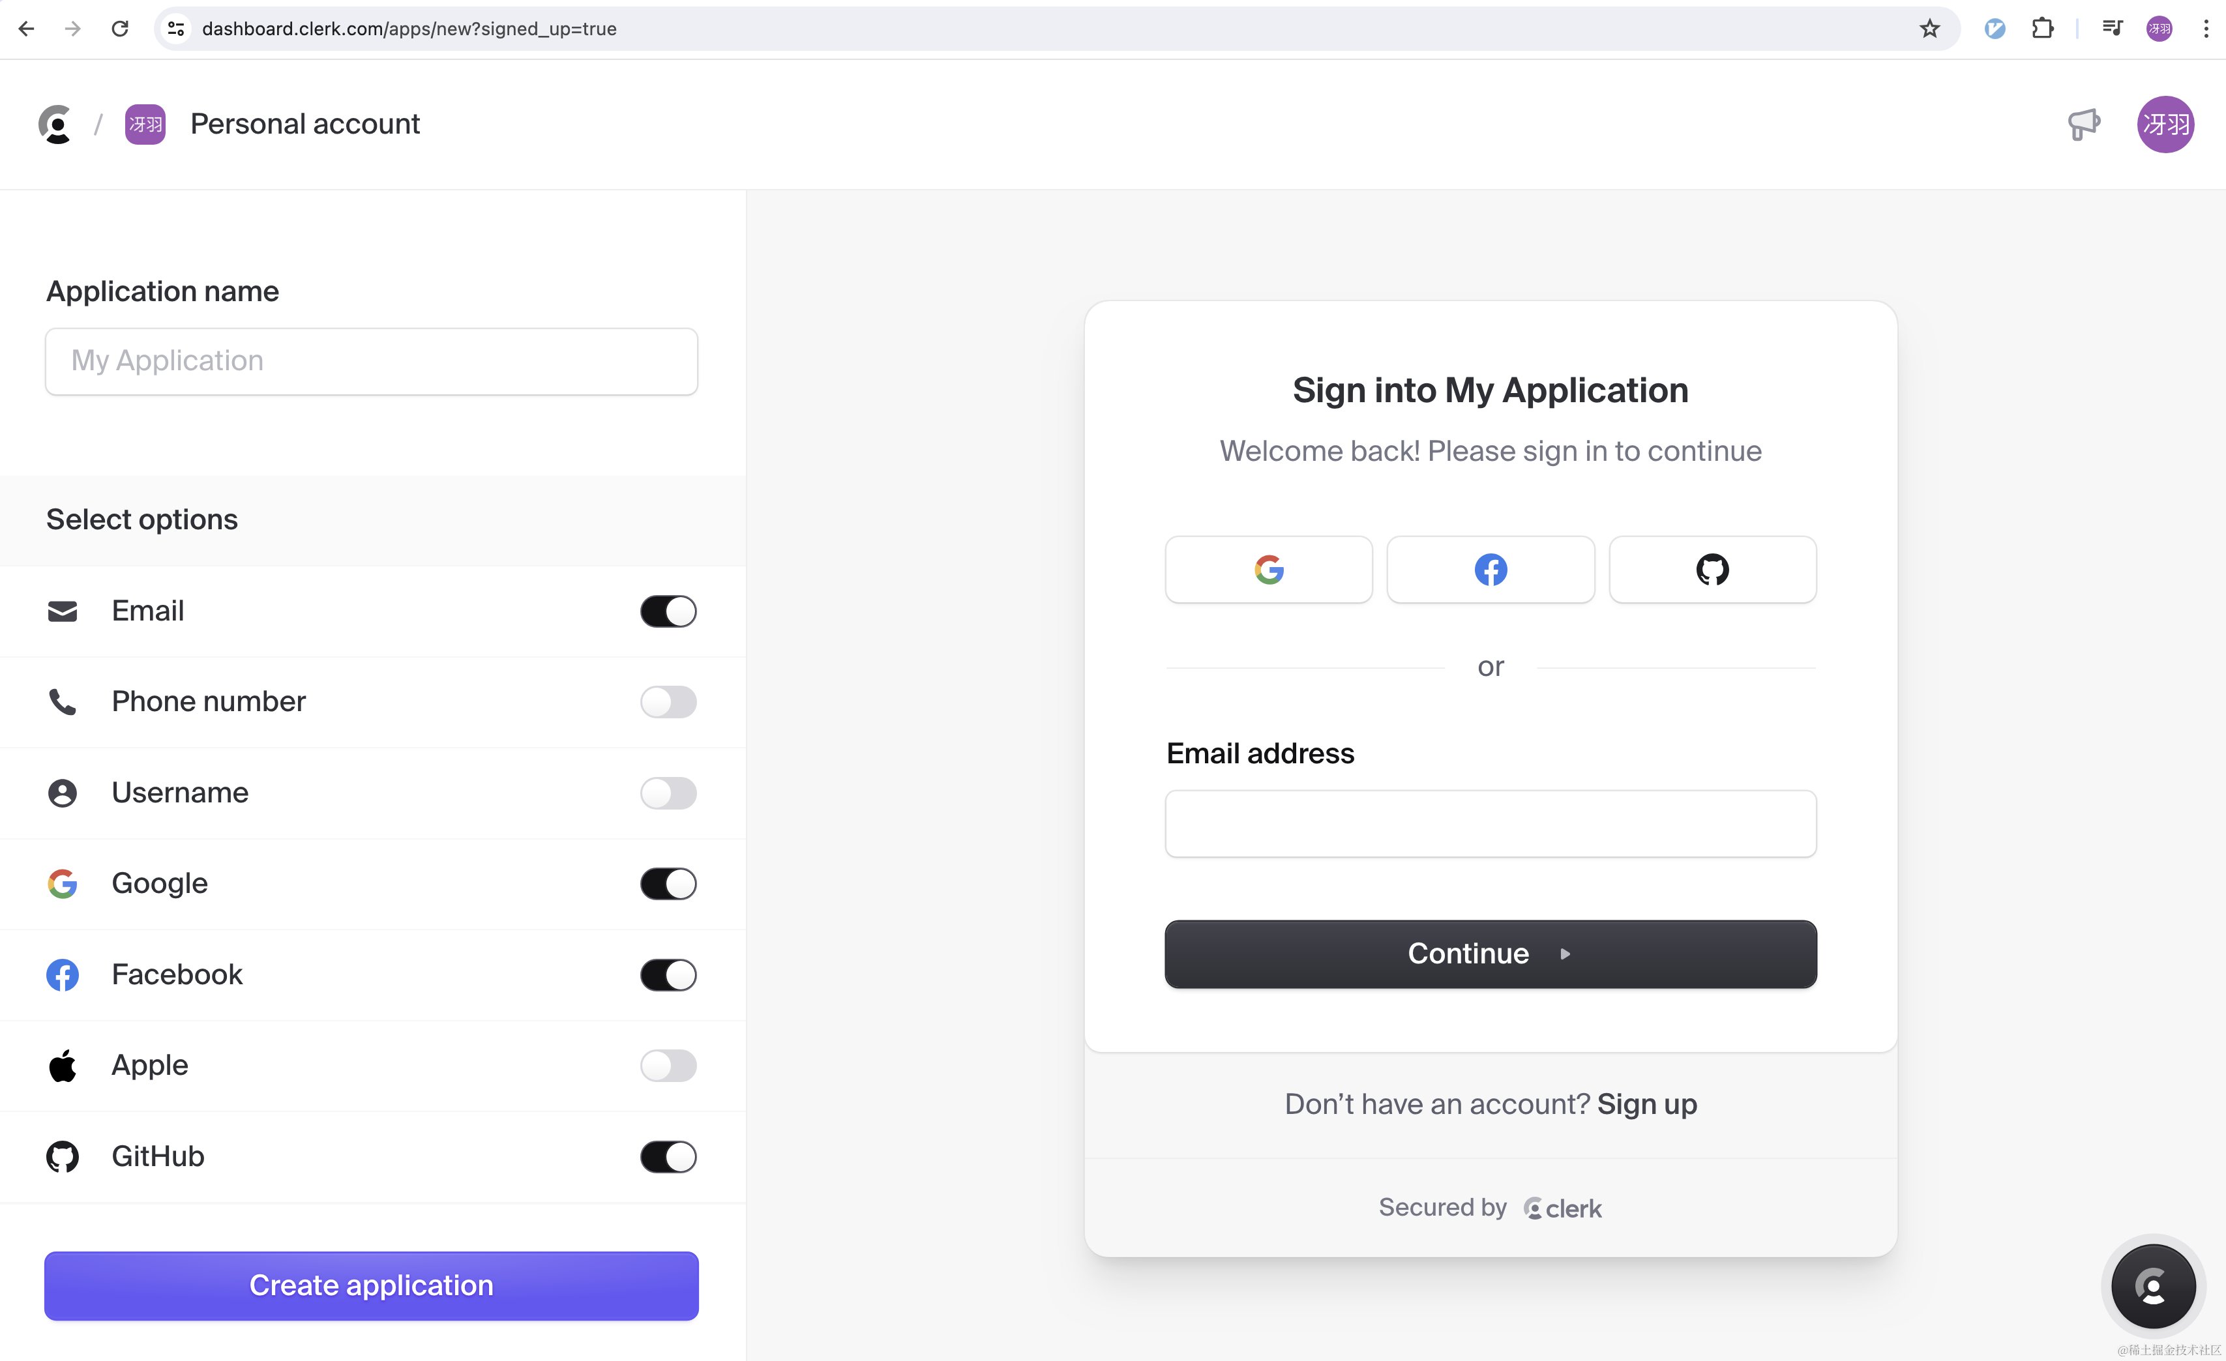
Task: Click the Facebook sign-in preview button
Action: point(1491,570)
